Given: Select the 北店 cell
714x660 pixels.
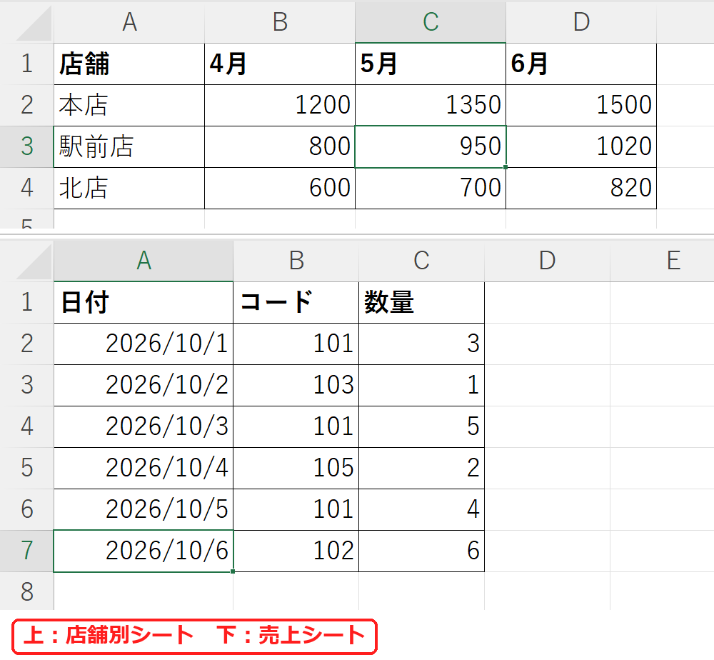Looking at the screenshot, I should (129, 188).
